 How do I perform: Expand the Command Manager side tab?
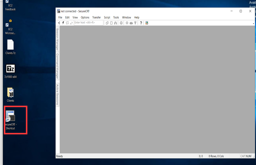click(x=57, y=66)
